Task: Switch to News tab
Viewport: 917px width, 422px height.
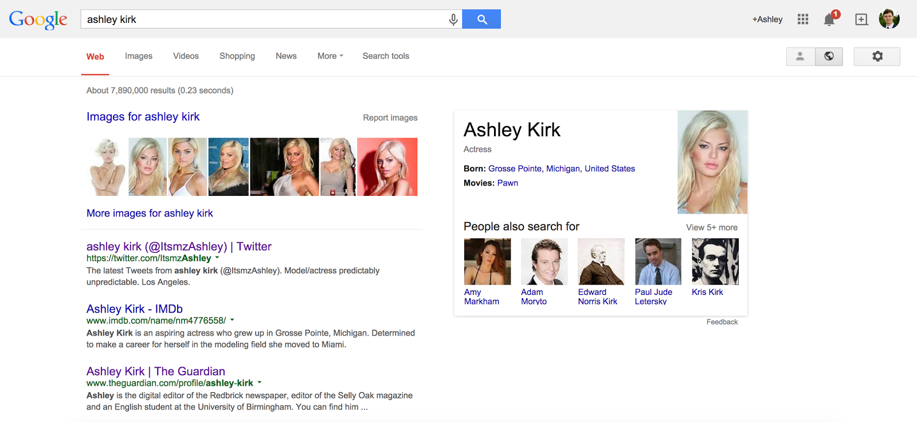Action: coord(286,56)
